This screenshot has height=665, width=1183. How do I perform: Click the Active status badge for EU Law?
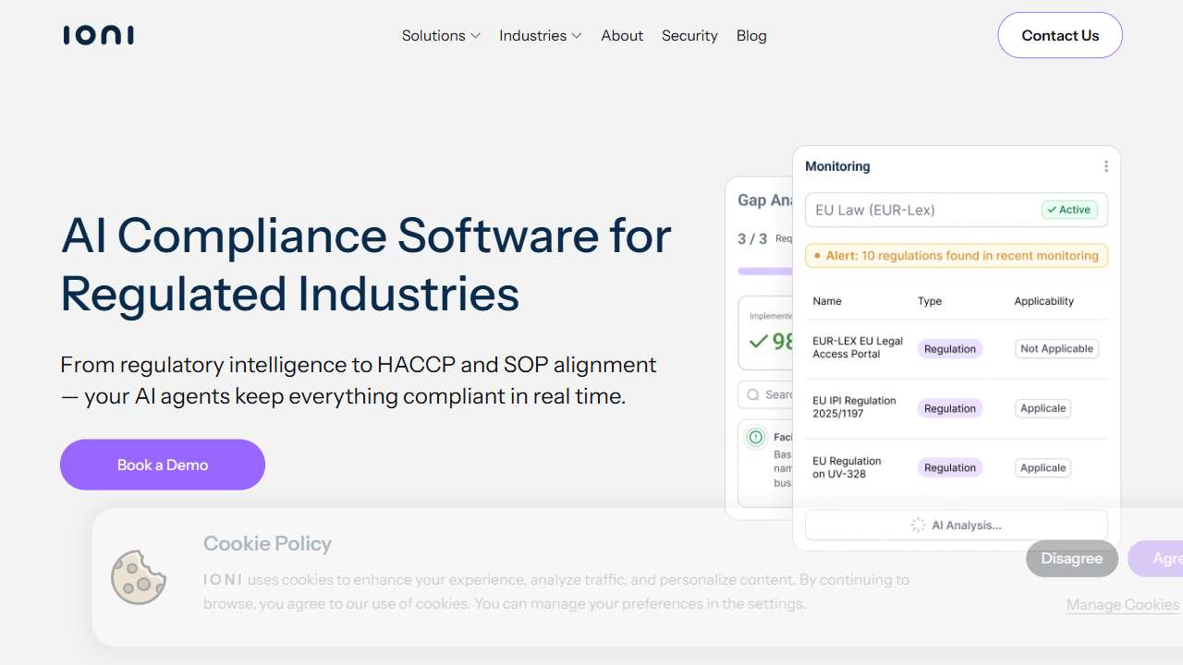pos(1069,210)
